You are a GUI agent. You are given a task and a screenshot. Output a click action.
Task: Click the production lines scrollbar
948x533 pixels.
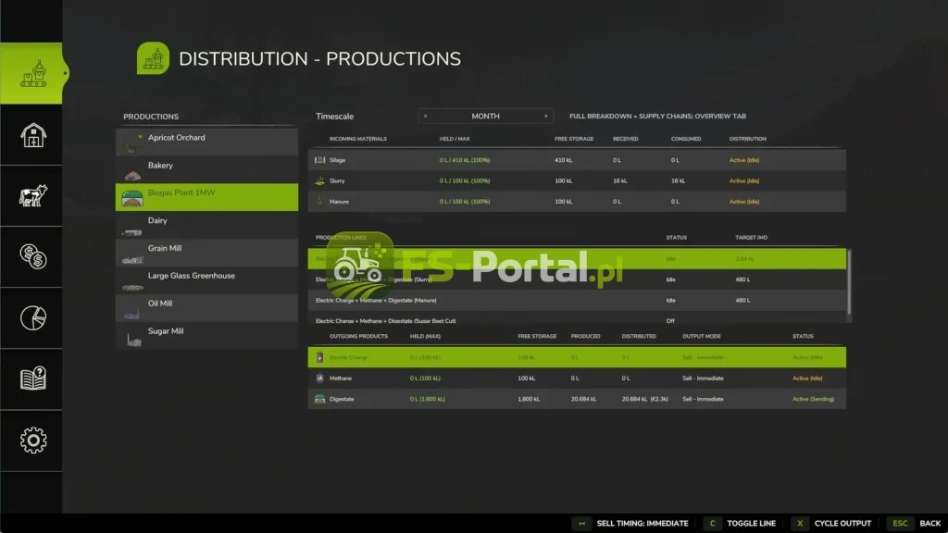[849, 282]
